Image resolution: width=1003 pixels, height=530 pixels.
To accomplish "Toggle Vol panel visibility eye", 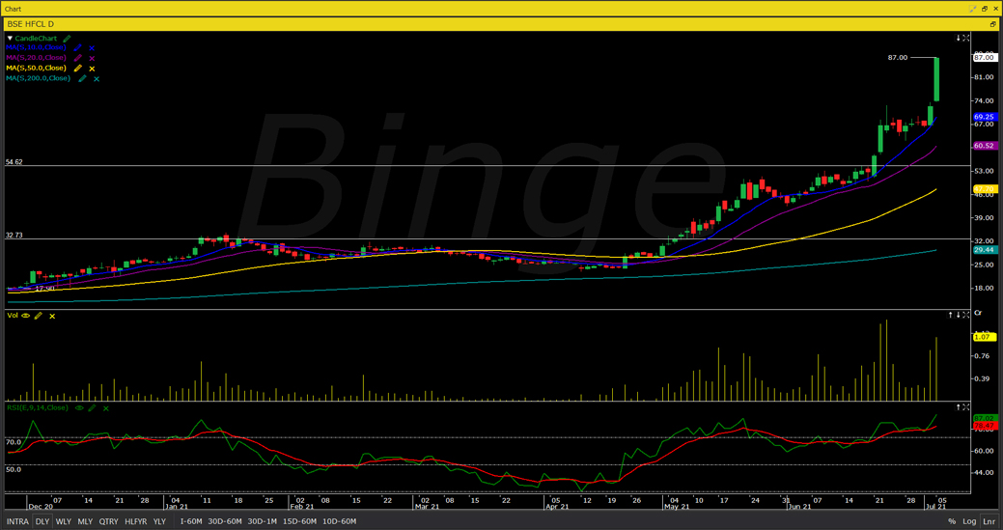I will click(x=26, y=315).
